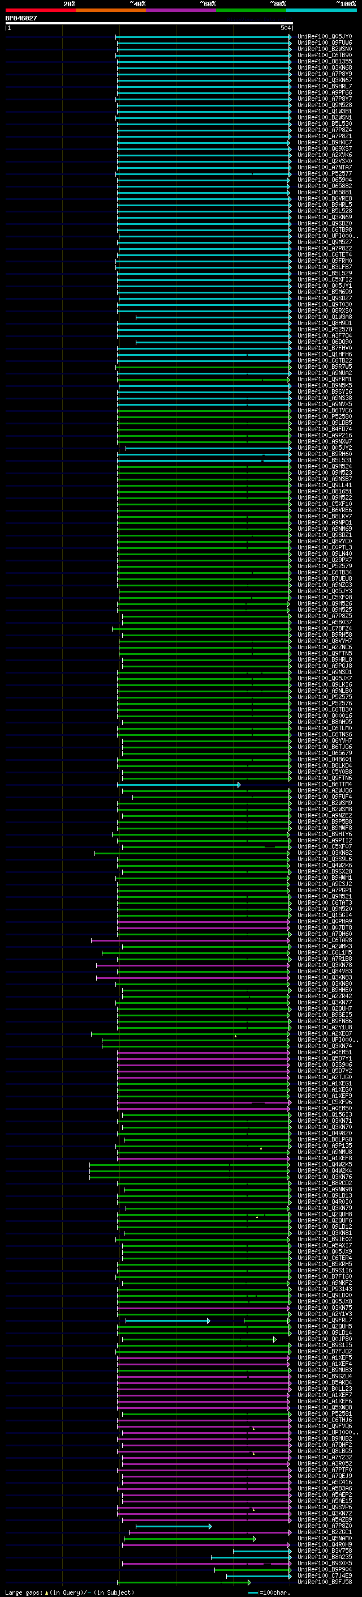Click the white query length bar
The width and height of the screenshot is (362, 1597).
click(149, 24)
